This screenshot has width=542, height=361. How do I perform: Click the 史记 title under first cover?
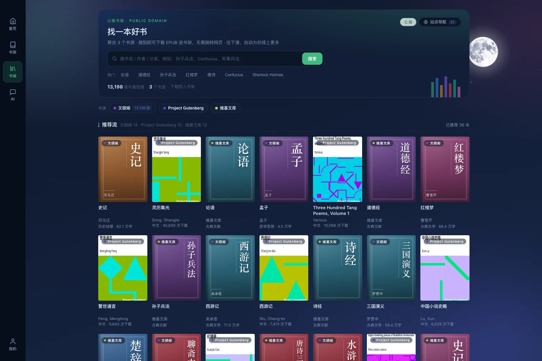pos(103,208)
